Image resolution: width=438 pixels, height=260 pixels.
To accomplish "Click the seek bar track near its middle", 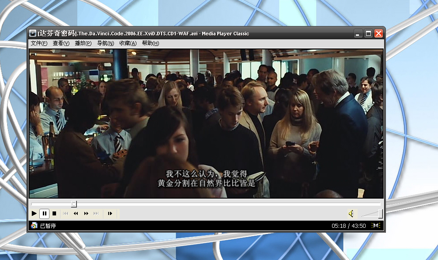I will (x=206, y=204).
